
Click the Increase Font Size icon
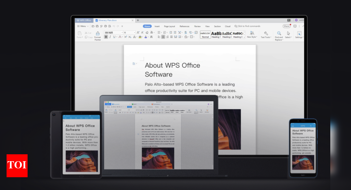pyautogui.click(x=138, y=32)
